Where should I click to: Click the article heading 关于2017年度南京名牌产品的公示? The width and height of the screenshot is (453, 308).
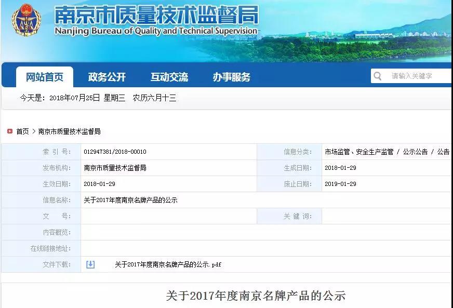click(x=256, y=296)
